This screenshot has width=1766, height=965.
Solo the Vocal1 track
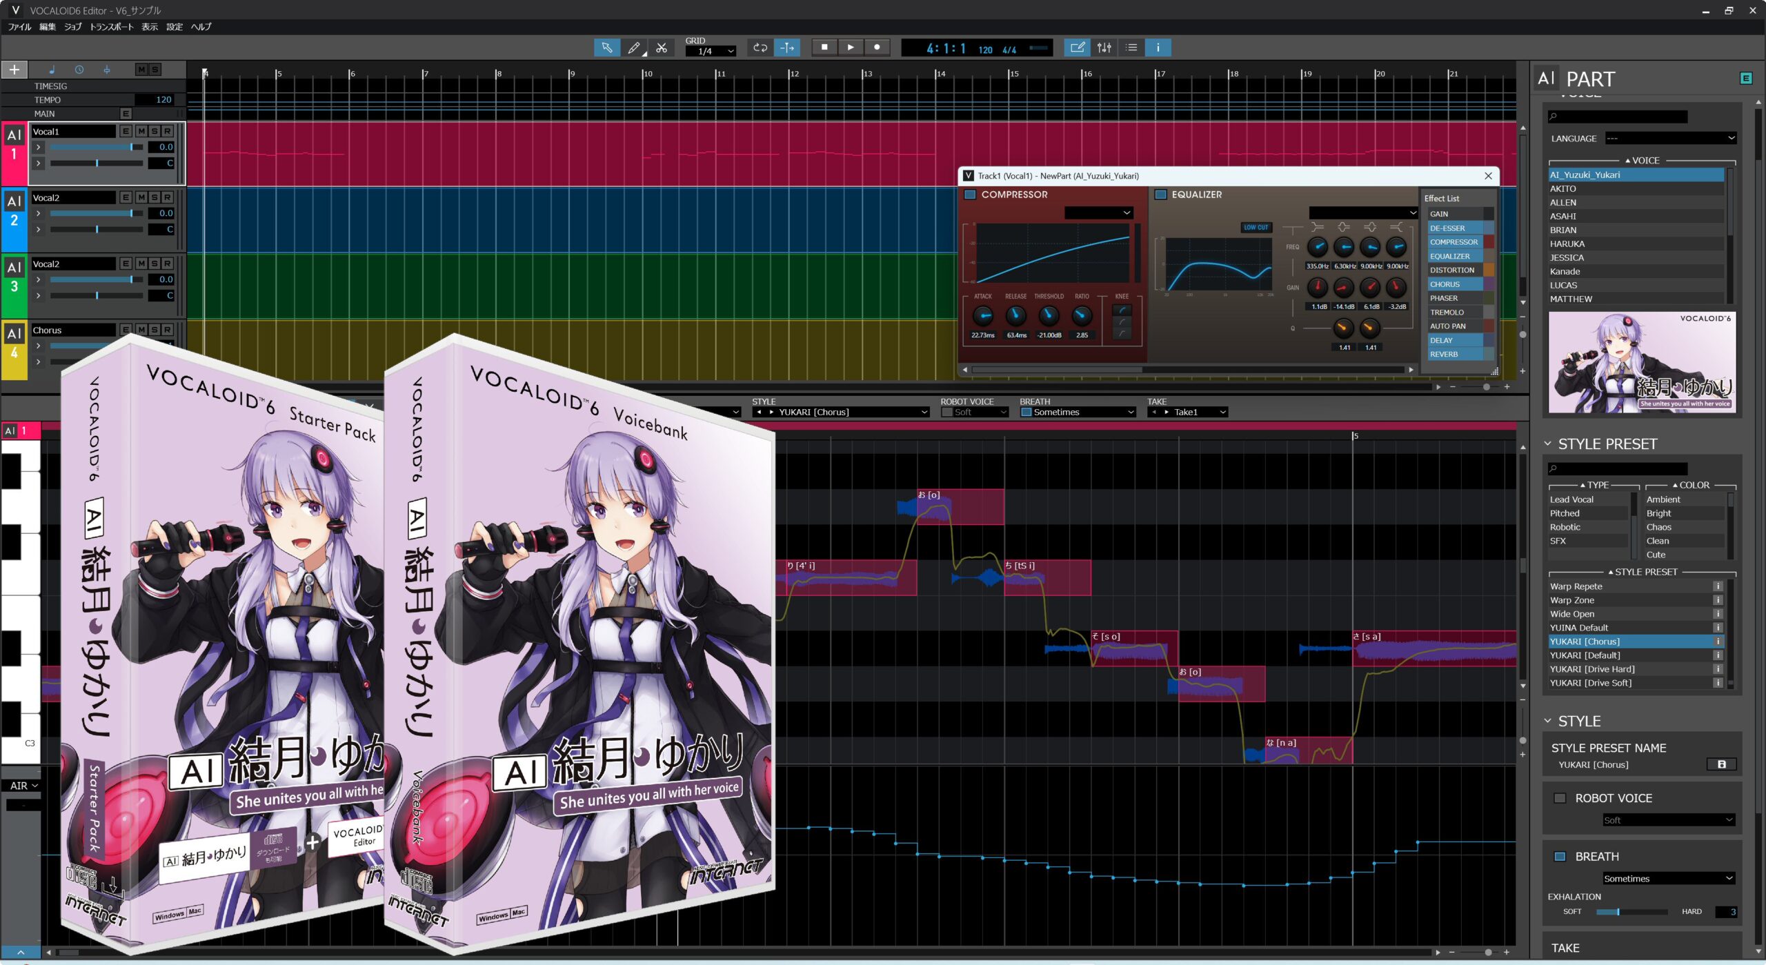(155, 131)
